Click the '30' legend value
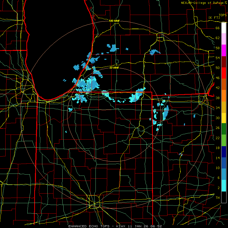This screenshot has height=228, width=228. [x=218, y=118]
